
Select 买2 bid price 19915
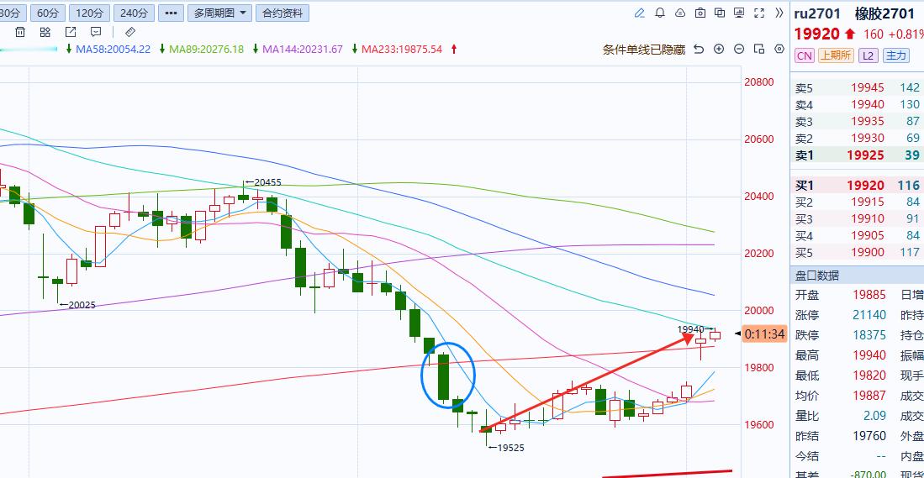point(868,202)
